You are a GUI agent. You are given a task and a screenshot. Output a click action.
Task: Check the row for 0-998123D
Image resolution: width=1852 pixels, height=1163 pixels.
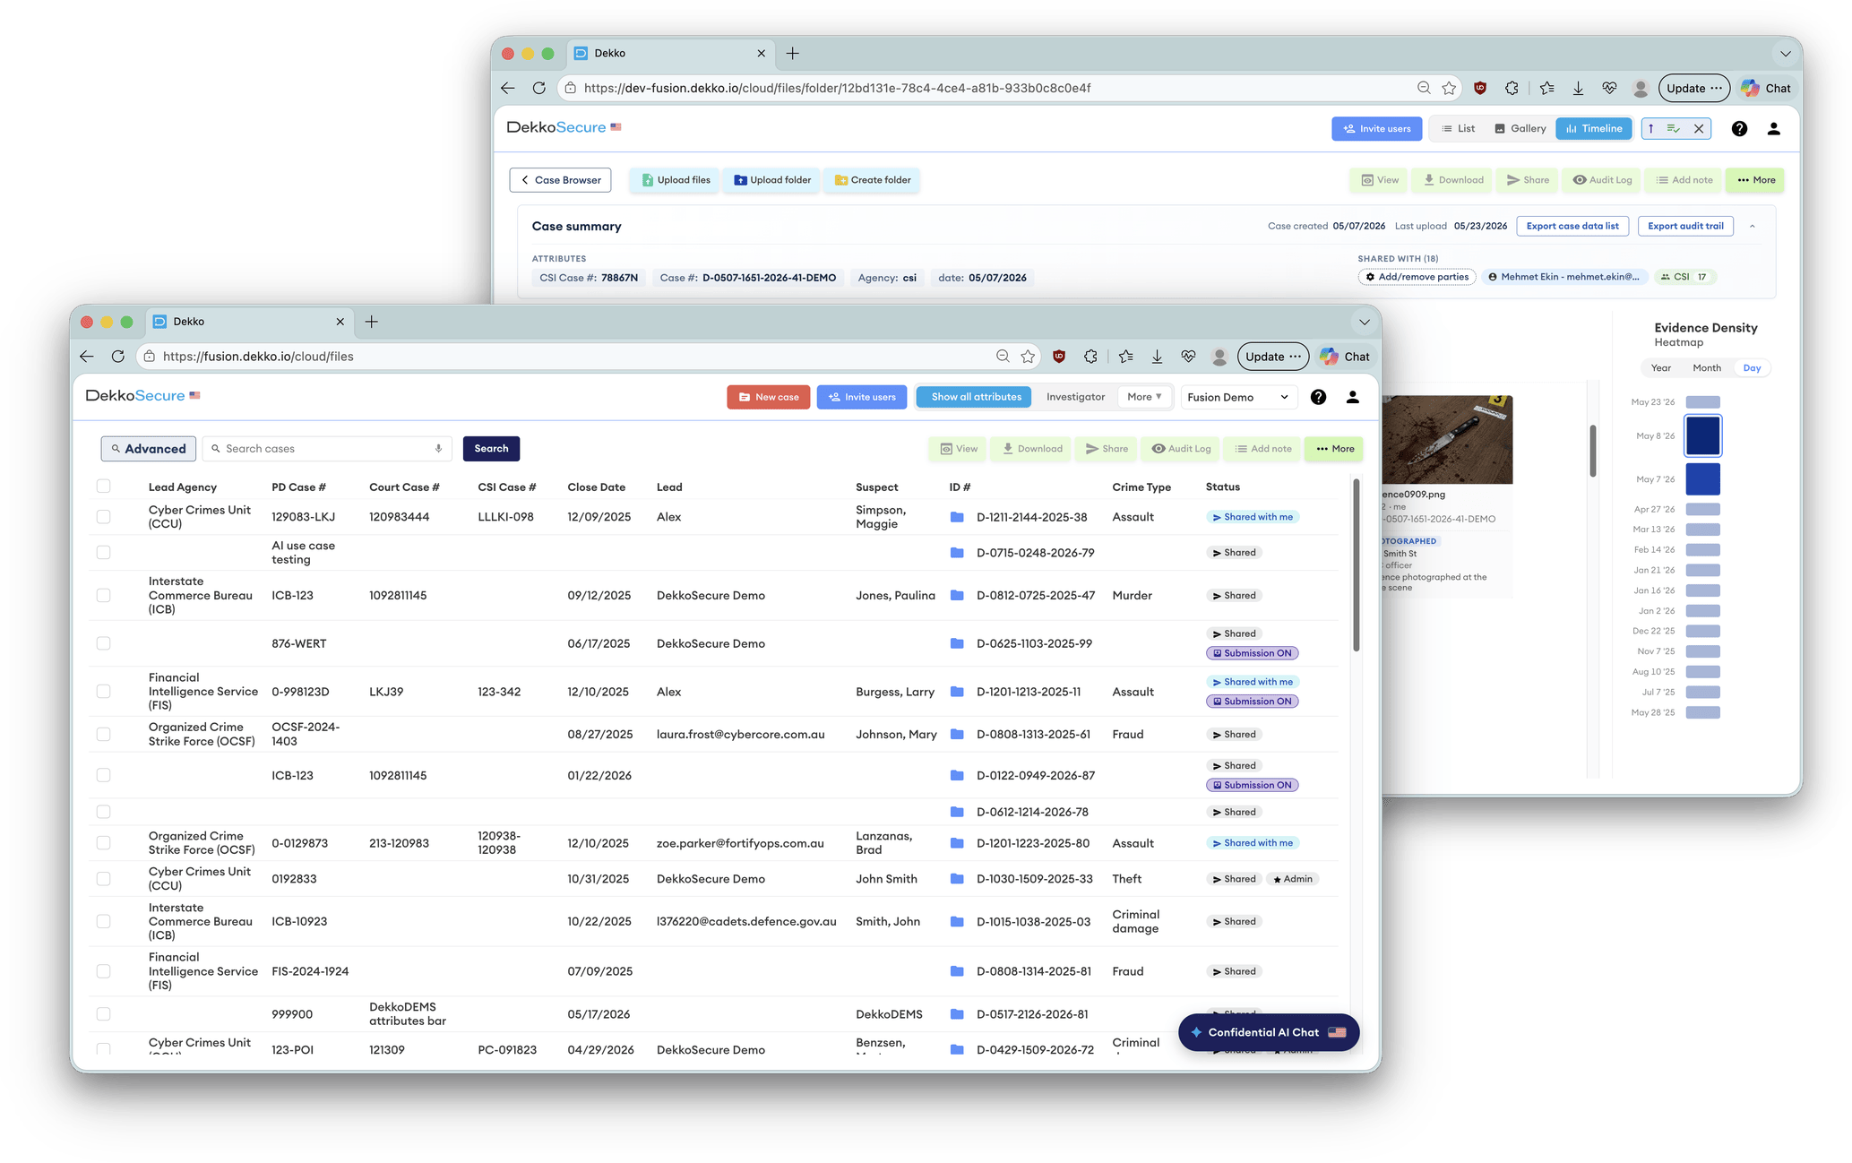[x=103, y=692]
